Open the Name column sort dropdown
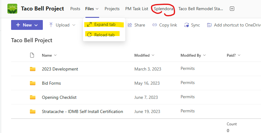The height and width of the screenshot is (133, 261). pyautogui.click(x=55, y=55)
